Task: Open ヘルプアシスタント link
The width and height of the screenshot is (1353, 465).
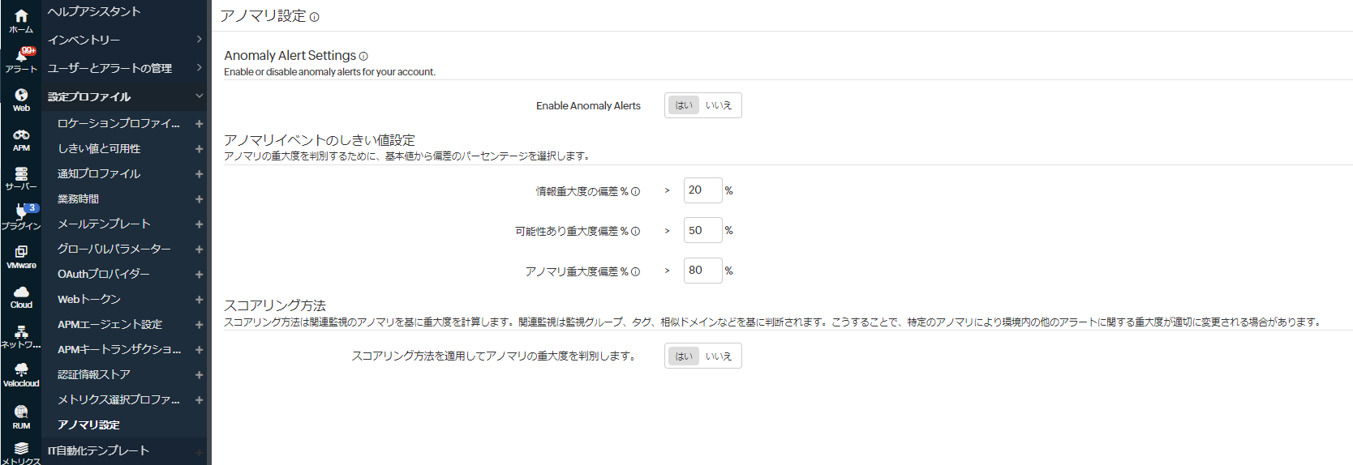Action: [94, 11]
